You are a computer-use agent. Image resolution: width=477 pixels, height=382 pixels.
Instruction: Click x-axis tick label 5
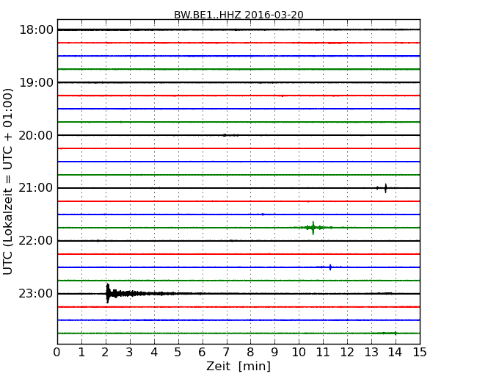pos(178,352)
